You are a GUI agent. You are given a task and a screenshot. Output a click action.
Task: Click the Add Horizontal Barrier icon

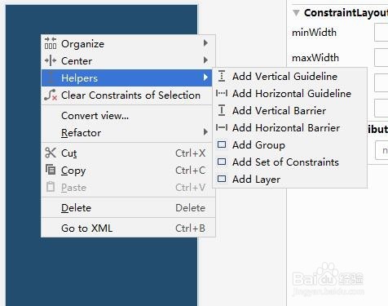click(222, 127)
